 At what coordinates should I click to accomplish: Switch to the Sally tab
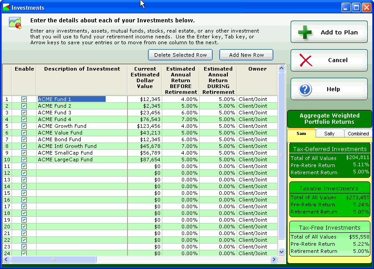pos(329,134)
